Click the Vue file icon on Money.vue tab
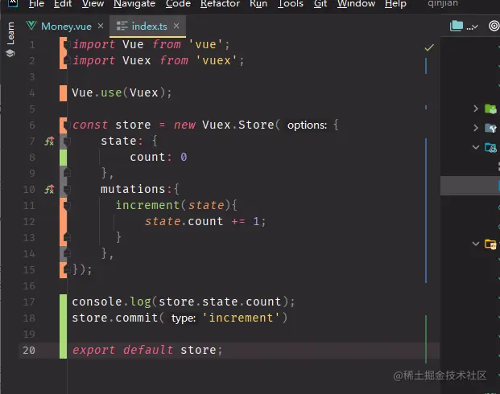The height and width of the screenshot is (394, 500). point(31,26)
